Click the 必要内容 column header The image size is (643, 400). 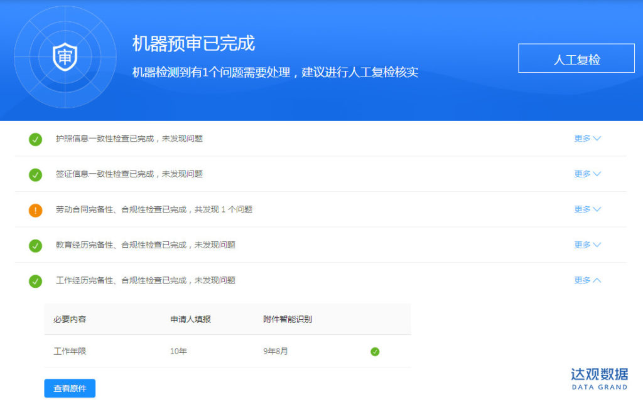tap(70, 319)
